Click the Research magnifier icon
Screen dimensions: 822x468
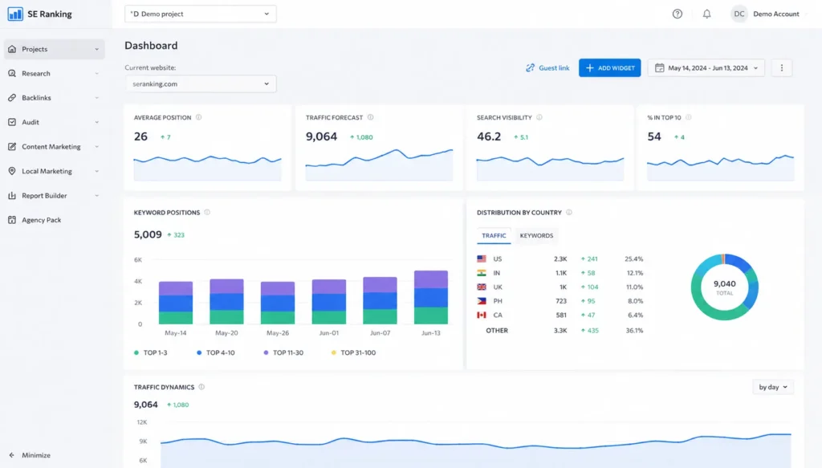[x=12, y=73]
